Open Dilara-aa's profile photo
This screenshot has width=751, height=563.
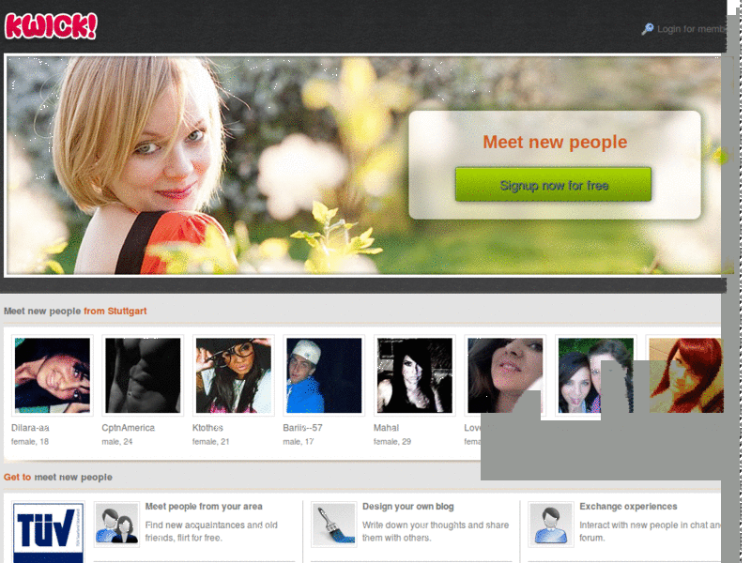(53, 375)
